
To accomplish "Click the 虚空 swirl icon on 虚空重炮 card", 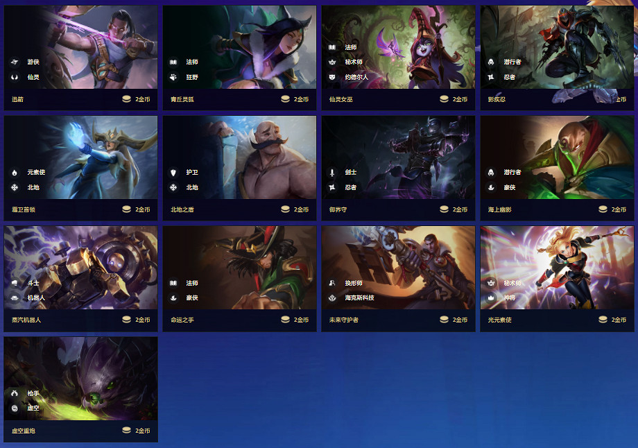I will tap(15, 408).
